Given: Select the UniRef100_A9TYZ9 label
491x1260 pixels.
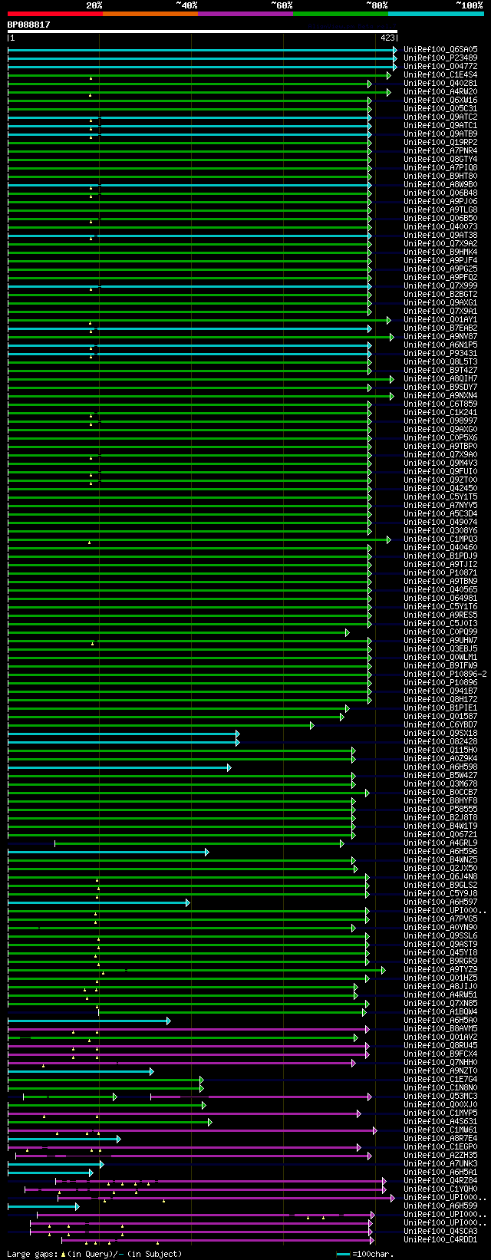Looking at the screenshot, I should click(440, 970).
